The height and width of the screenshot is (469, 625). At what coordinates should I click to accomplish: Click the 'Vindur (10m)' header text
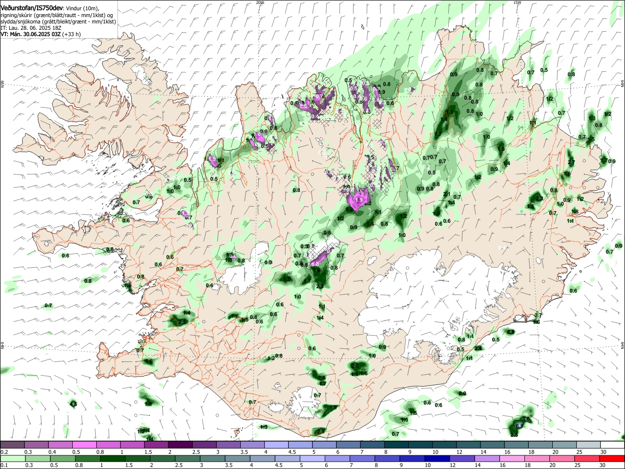pos(82,8)
